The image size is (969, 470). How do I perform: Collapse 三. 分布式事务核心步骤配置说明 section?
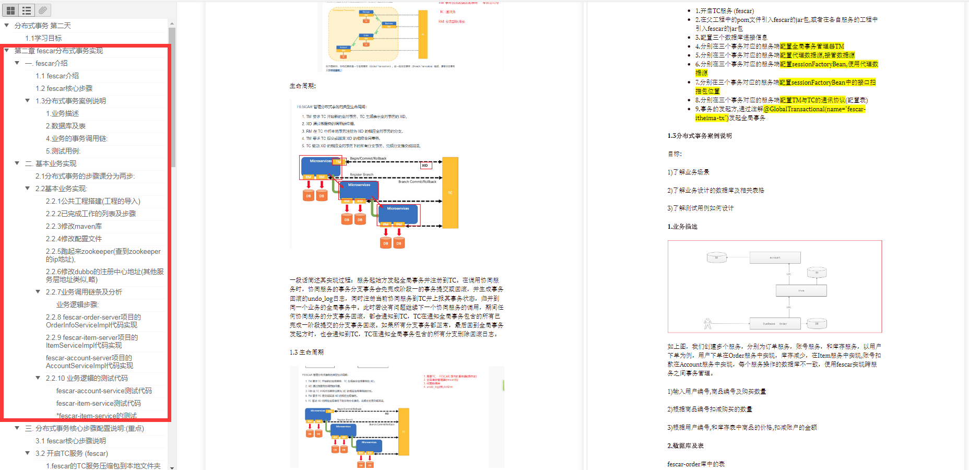pyautogui.click(x=17, y=428)
